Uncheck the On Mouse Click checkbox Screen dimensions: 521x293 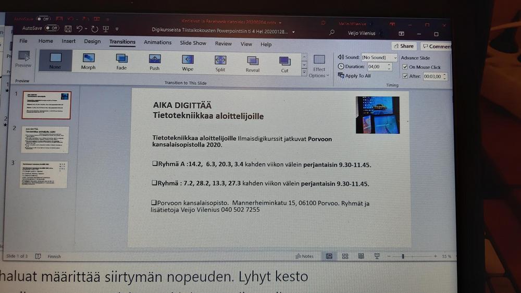coord(405,67)
